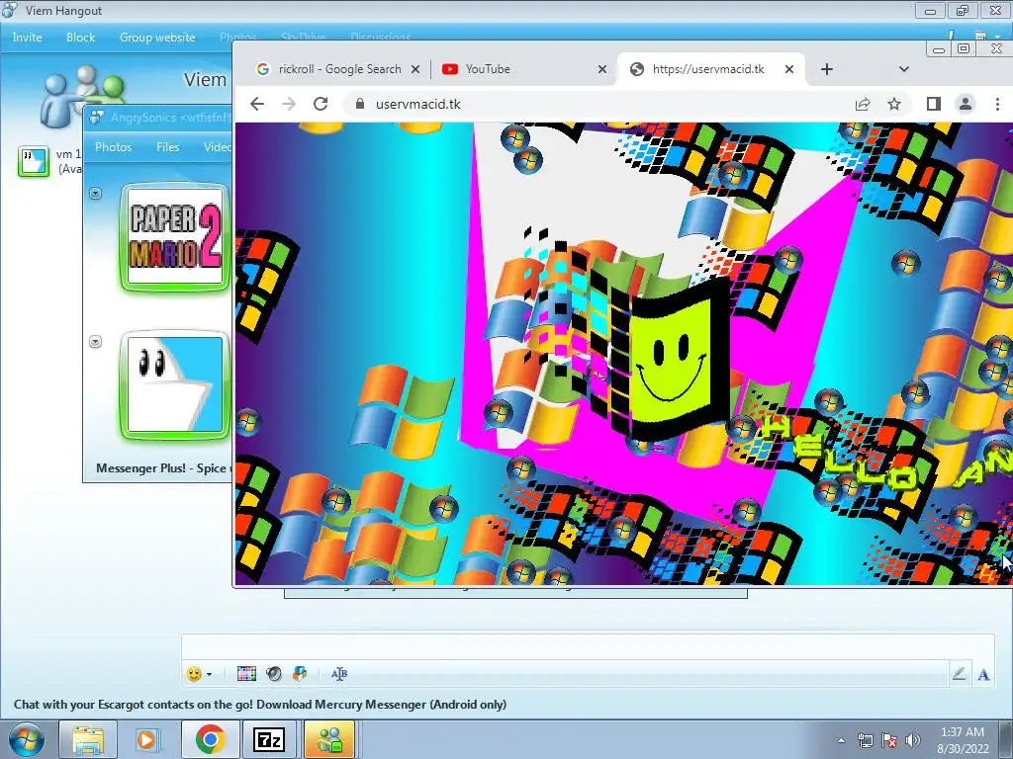Click Invite in Viem Hangout menu
The image size is (1013, 759).
pyautogui.click(x=27, y=38)
